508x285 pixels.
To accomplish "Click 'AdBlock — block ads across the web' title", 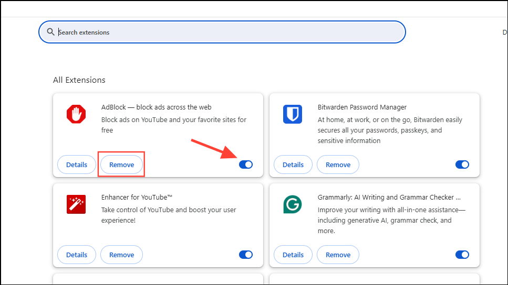I will pyautogui.click(x=157, y=107).
